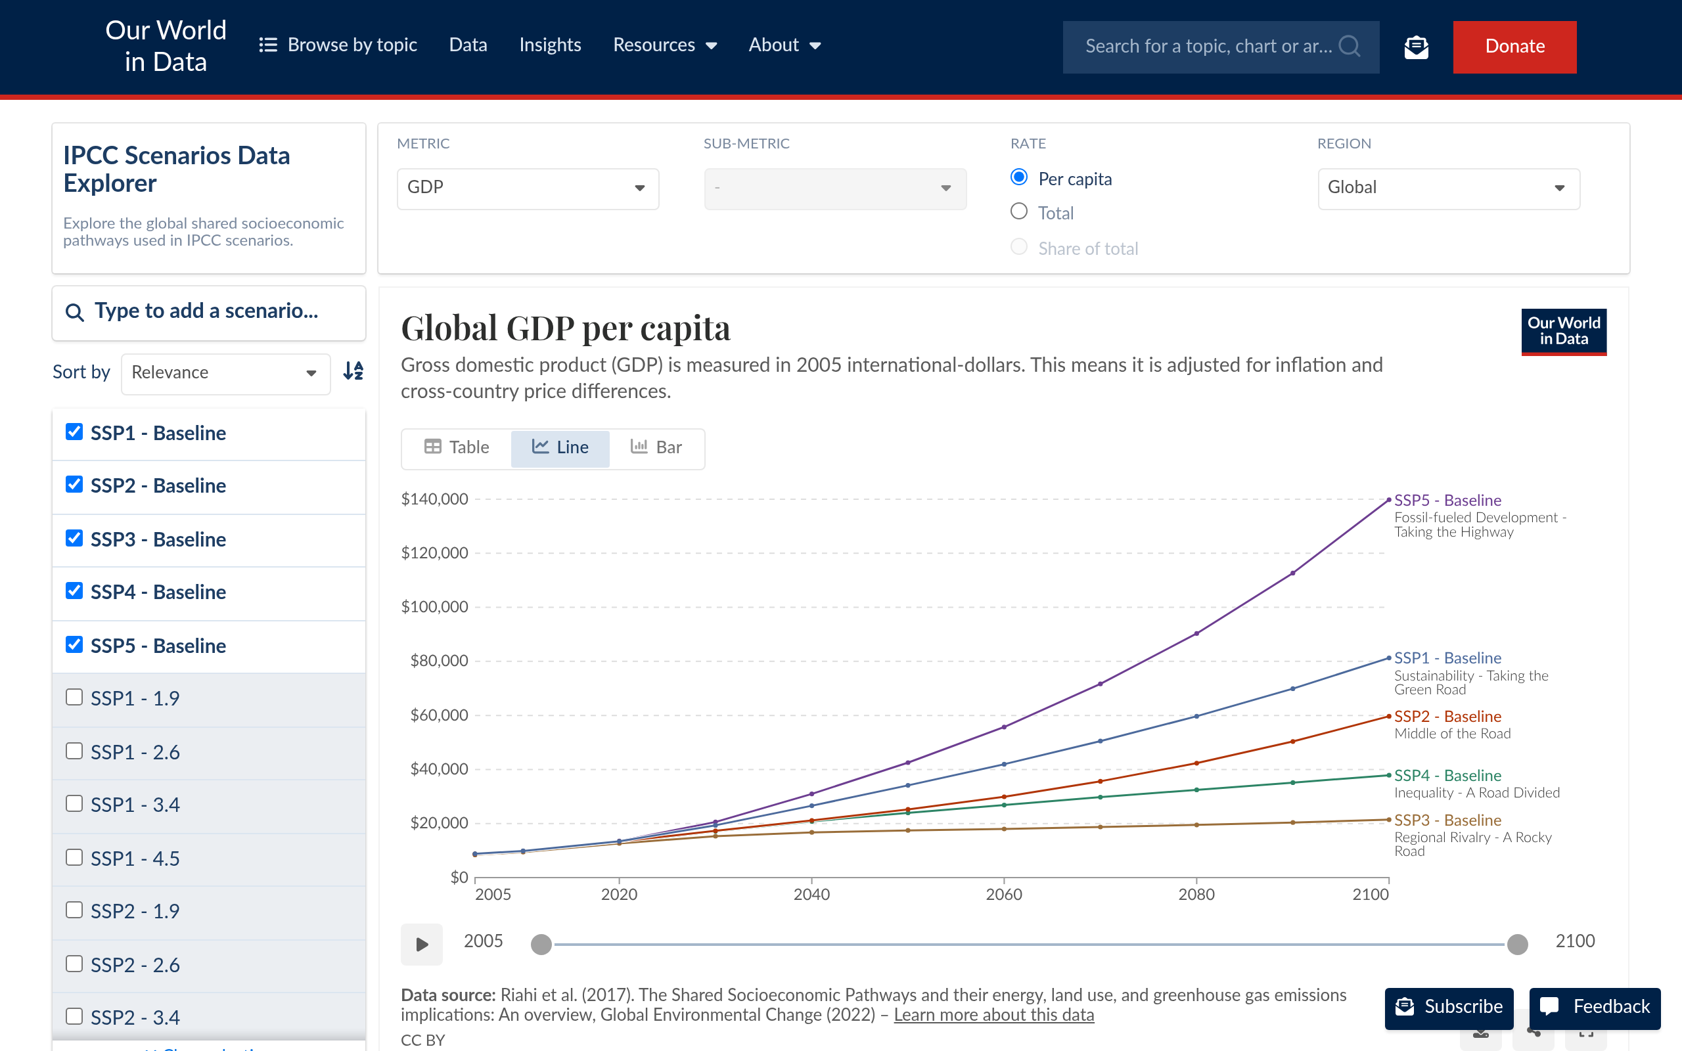
Task: Click the SSP1 - Baseline chart line label
Action: (x=1448, y=658)
